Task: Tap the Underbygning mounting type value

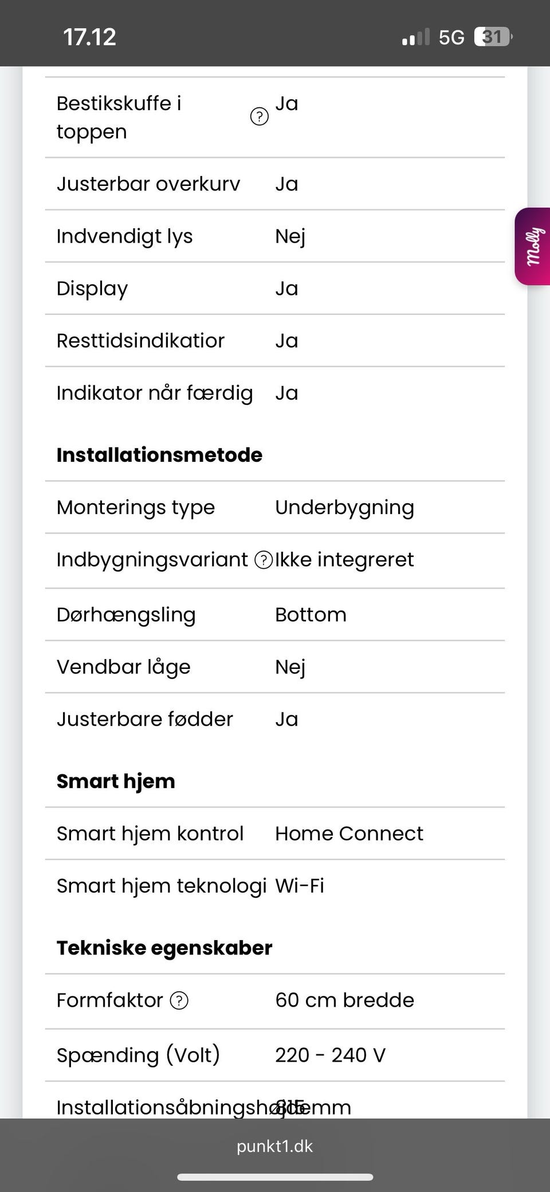Action: [x=344, y=508]
